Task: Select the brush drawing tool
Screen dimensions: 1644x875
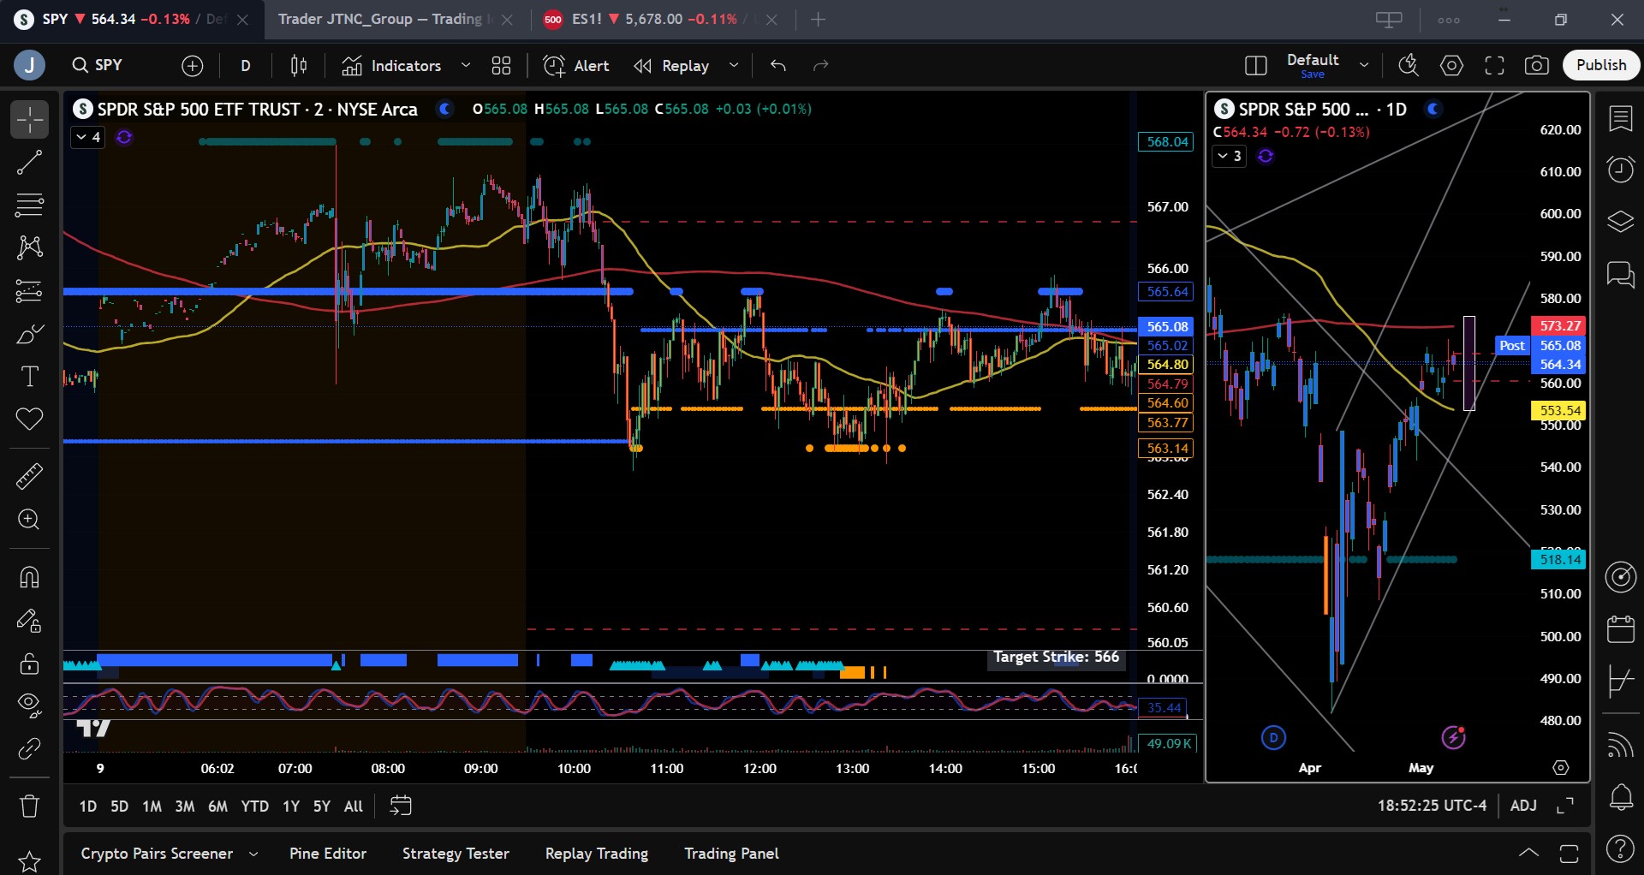Action: coord(29,334)
